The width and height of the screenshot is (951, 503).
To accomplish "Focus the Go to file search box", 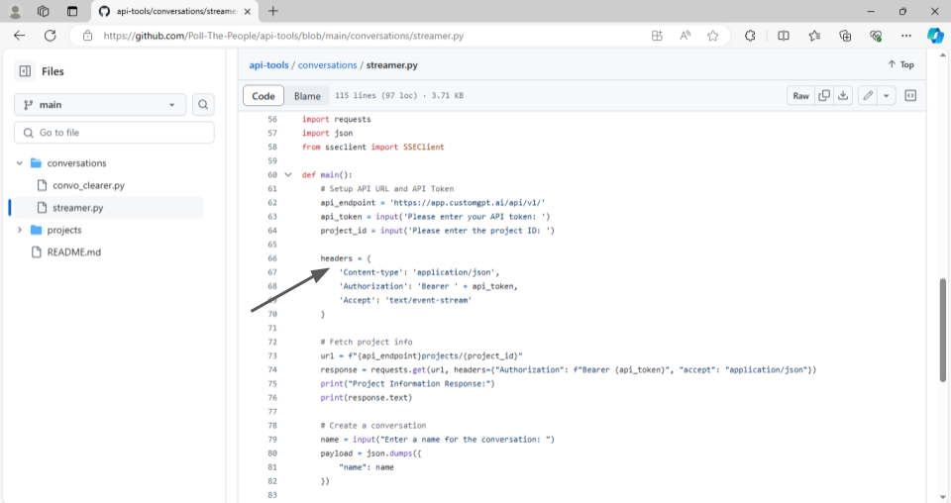I will pyautogui.click(x=114, y=133).
